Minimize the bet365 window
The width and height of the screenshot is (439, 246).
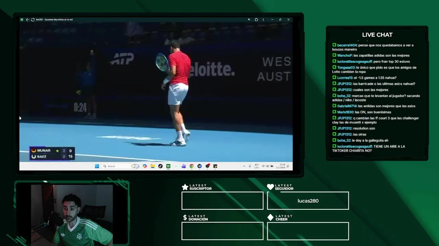tap(272, 19)
